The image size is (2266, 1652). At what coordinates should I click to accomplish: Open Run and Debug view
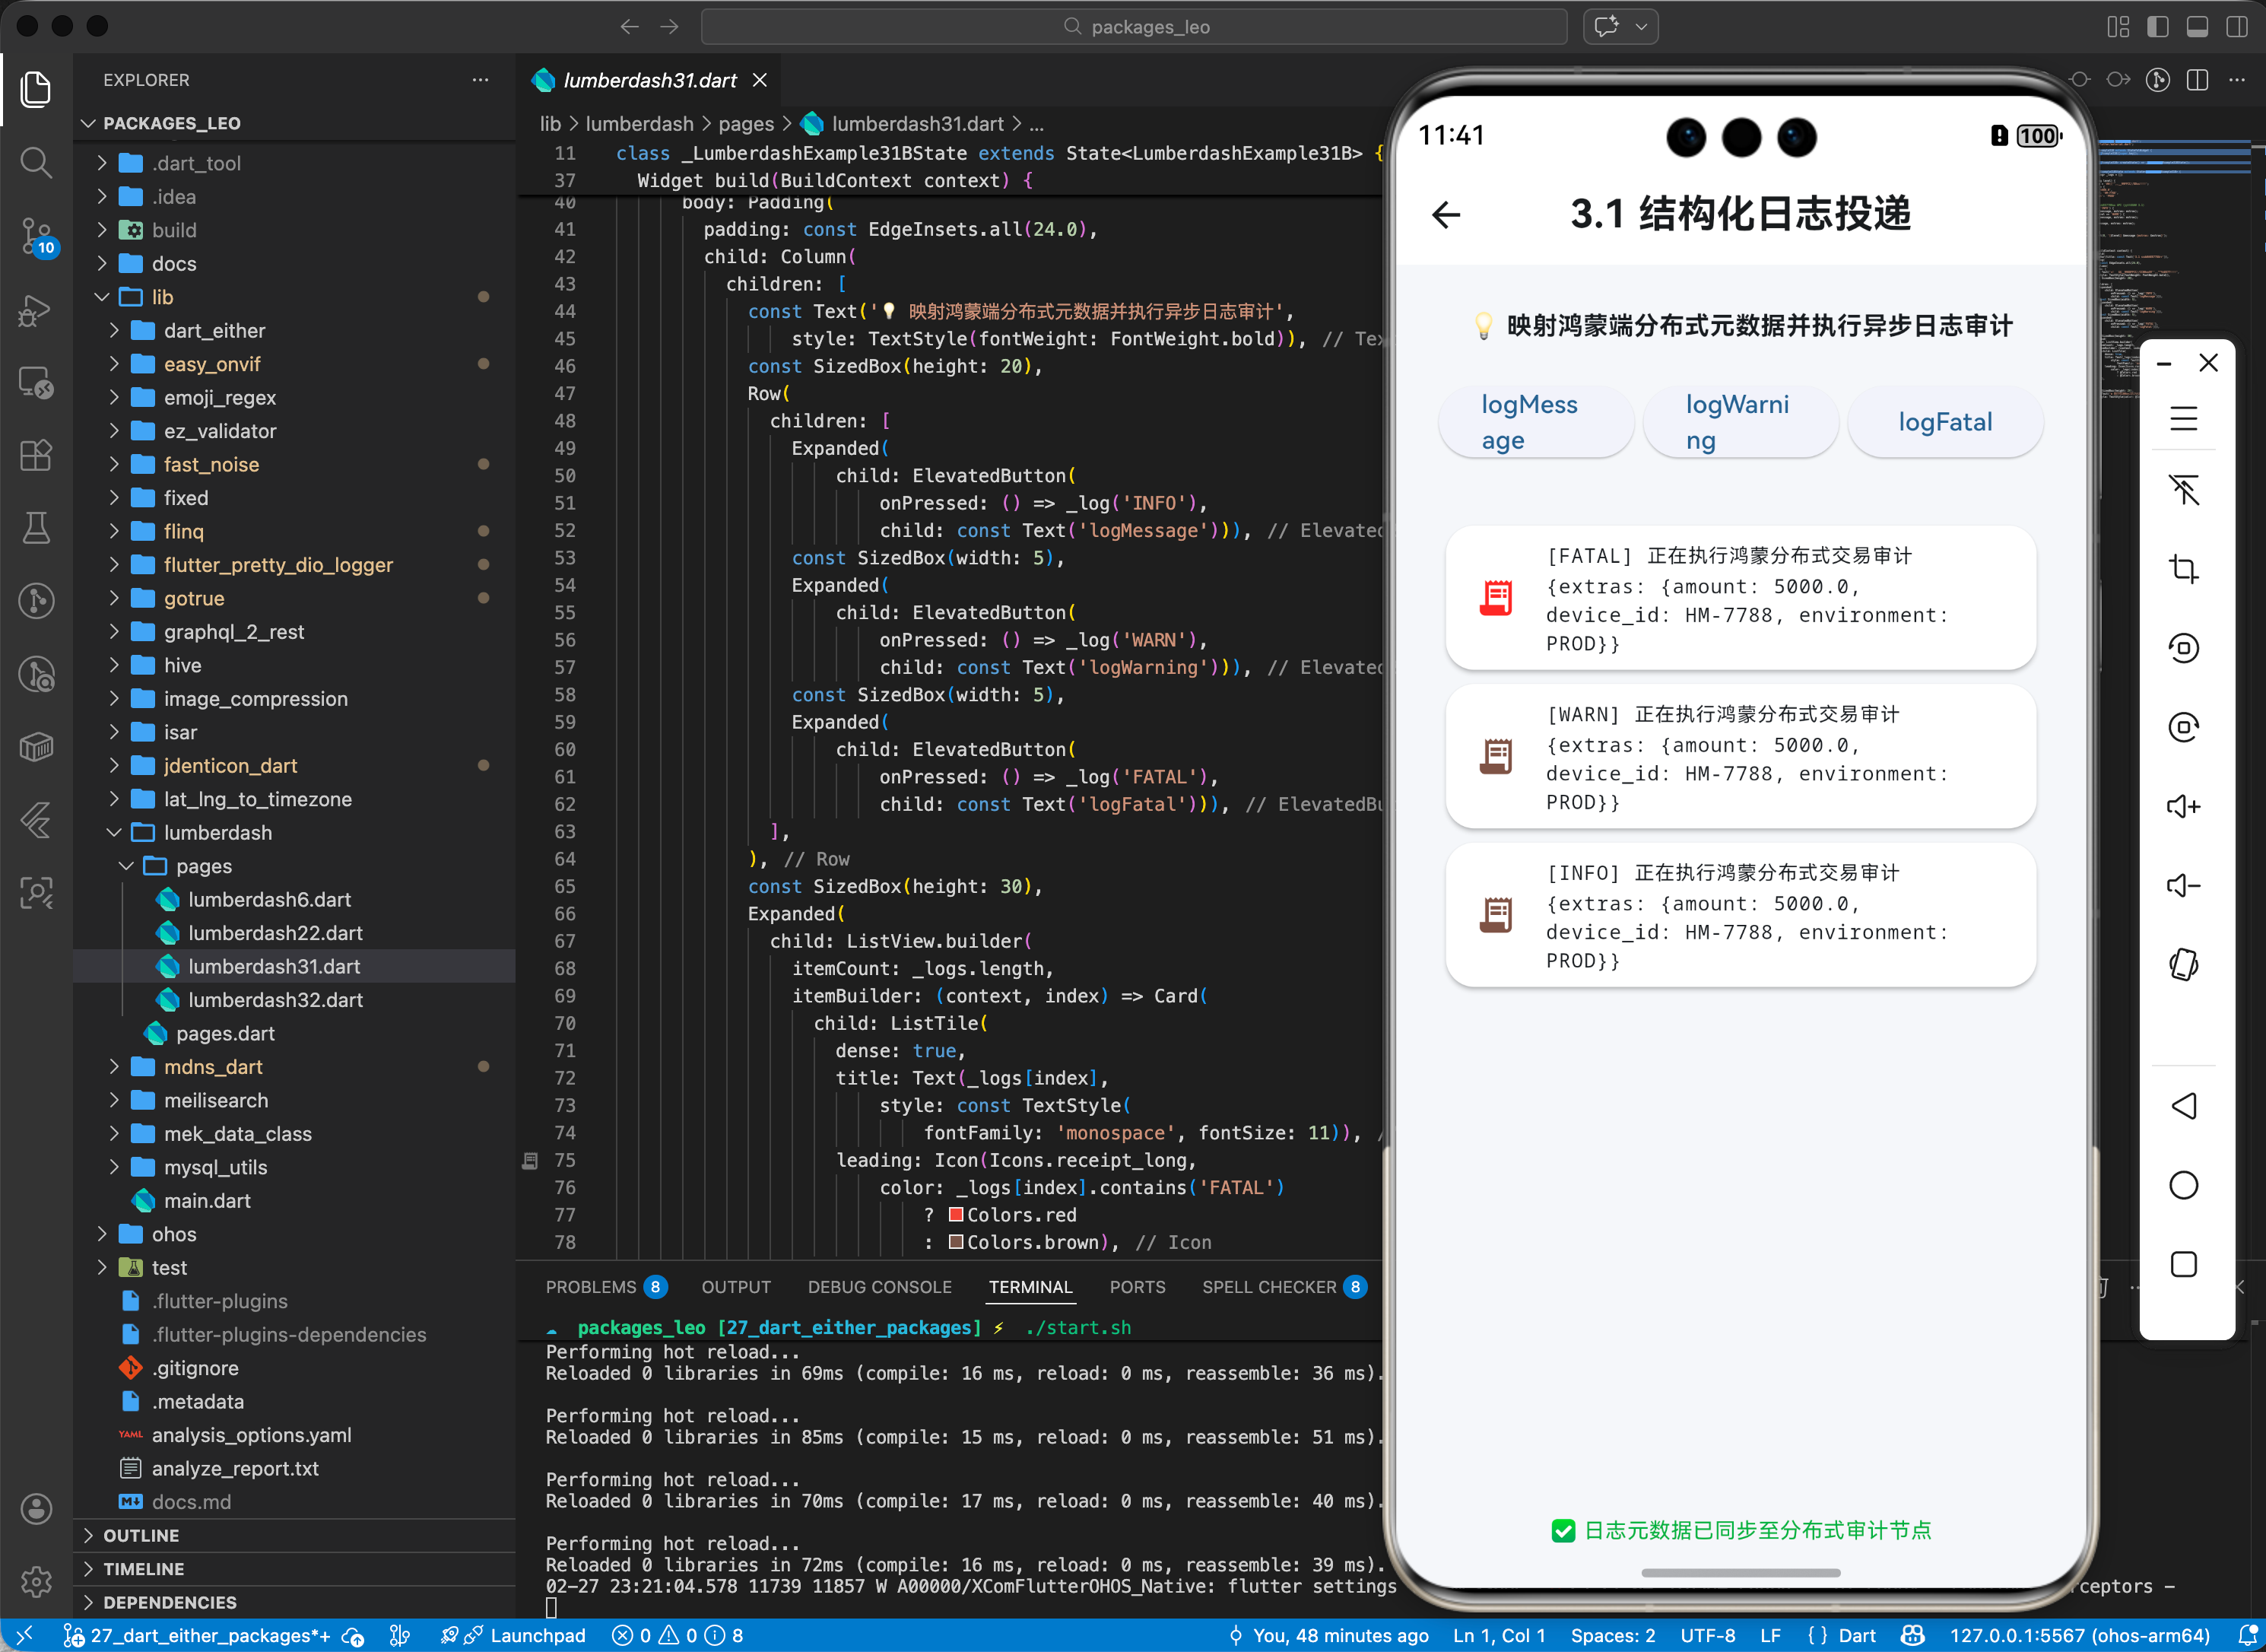36,310
